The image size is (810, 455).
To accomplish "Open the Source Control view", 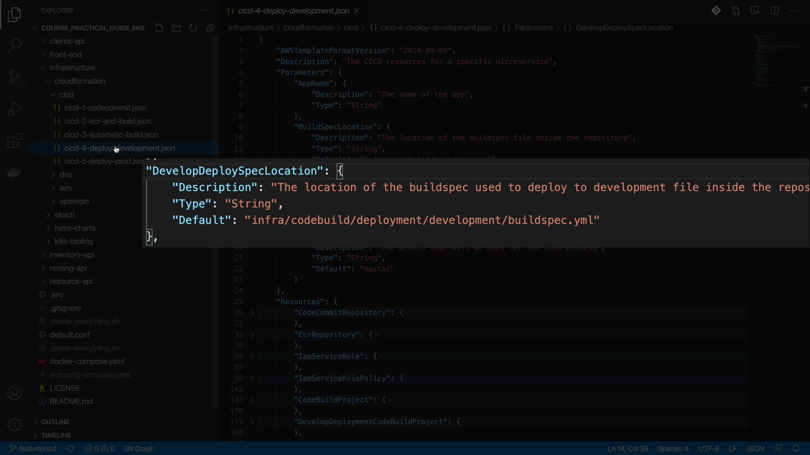I will (14, 78).
